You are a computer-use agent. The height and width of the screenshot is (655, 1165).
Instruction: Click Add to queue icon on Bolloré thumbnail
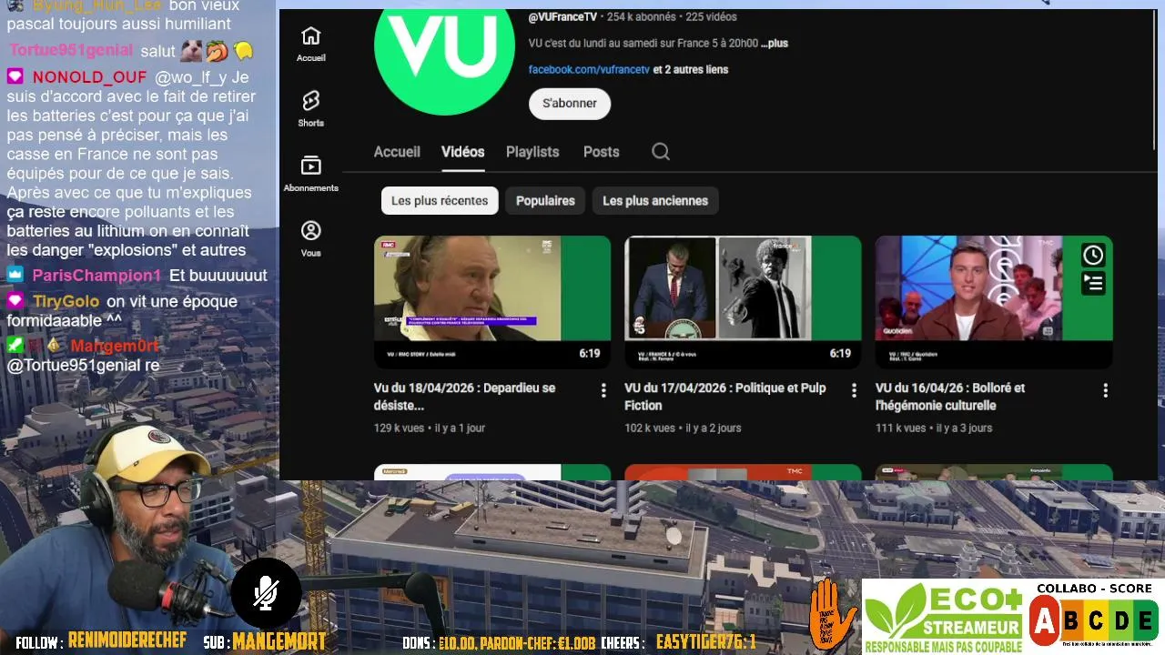pos(1092,283)
